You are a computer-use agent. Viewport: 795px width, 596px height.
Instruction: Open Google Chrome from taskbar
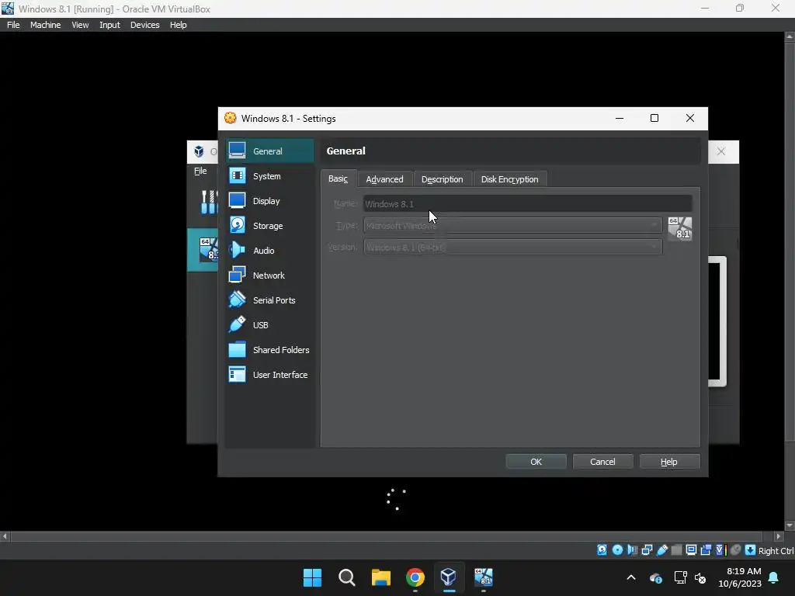click(415, 577)
